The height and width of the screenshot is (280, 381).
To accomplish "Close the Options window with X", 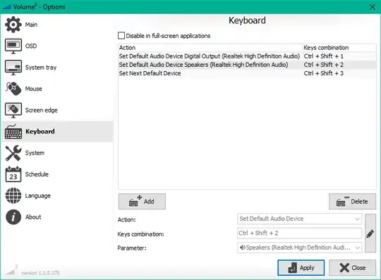I will coord(373,7).
